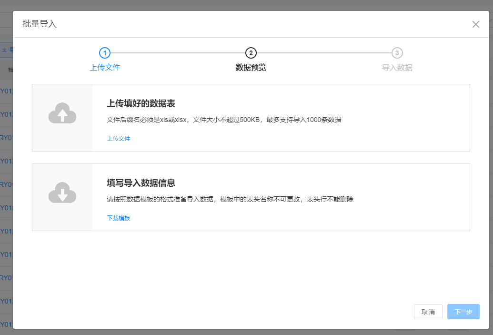
Task: Click the file suffix xls/xlsx requirement text
Action: (x=224, y=120)
